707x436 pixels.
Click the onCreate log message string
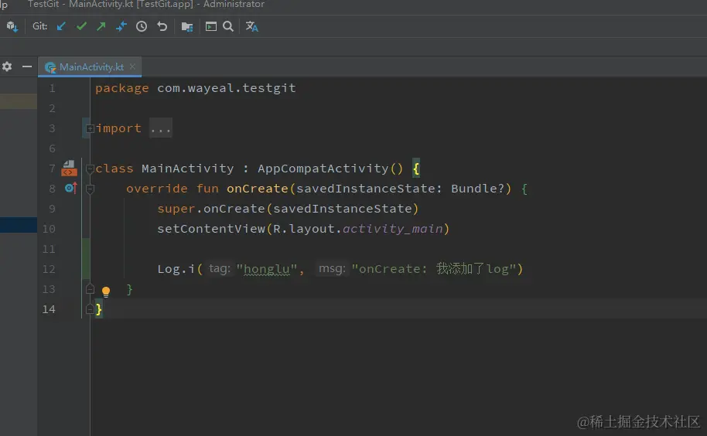pyautogui.click(x=434, y=269)
